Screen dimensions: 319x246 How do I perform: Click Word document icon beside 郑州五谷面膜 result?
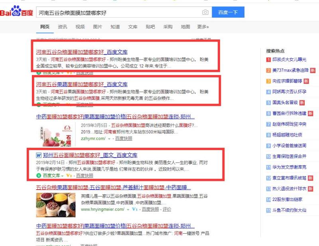click(x=39, y=155)
